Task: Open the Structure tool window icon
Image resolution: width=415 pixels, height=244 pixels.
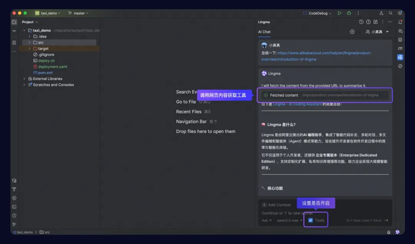Action: [x=14, y=43]
